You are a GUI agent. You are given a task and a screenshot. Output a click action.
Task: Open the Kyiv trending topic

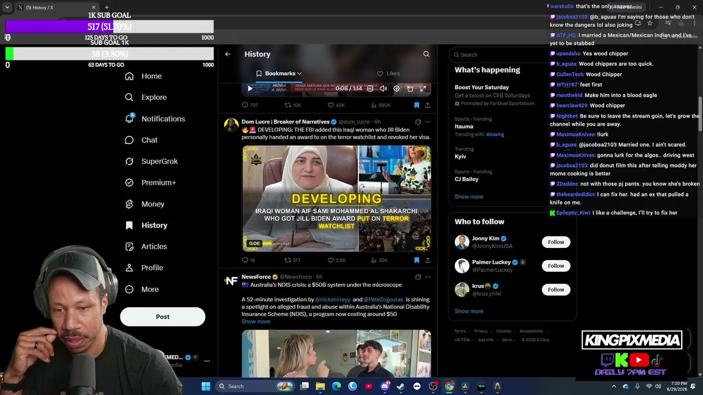[460, 156]
